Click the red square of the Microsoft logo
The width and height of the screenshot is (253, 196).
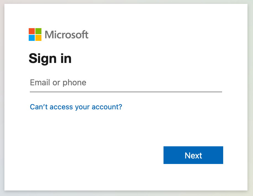(31, 31)
